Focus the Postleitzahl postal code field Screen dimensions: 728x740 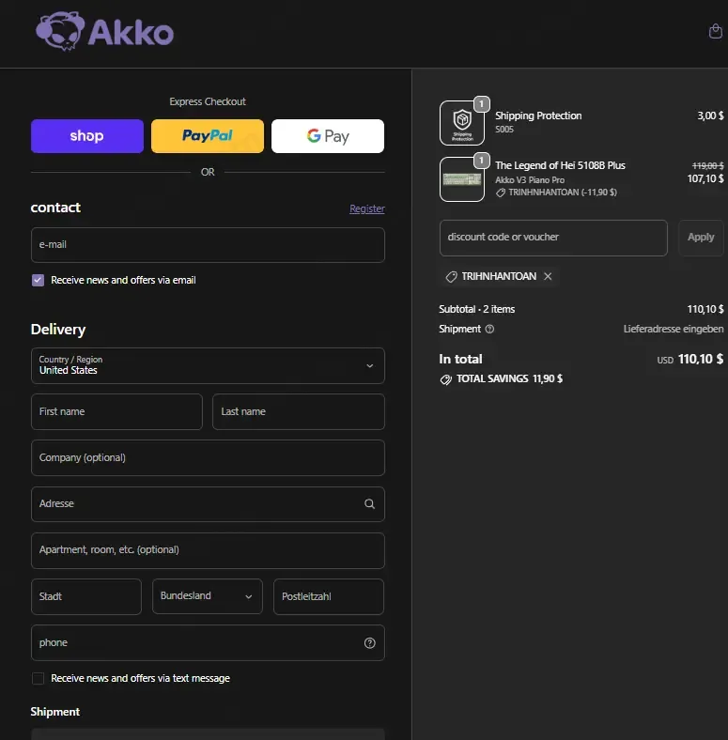coord(329,596)
